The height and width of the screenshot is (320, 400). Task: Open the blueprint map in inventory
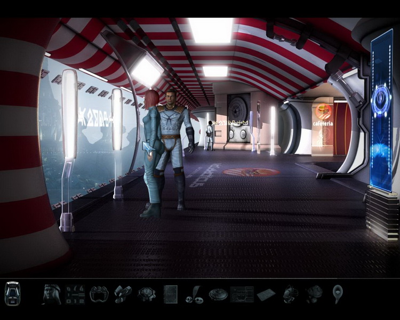click(242, 294)
